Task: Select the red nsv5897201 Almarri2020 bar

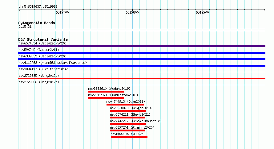Action: [128, 130]
